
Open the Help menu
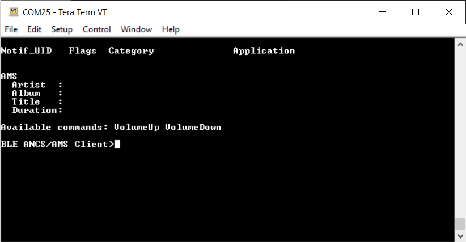[171, 29]
